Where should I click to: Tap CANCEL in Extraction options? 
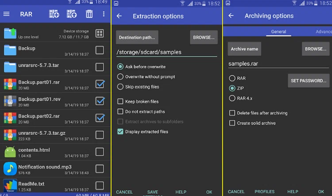pyautogui.click(x=124, y=192)
